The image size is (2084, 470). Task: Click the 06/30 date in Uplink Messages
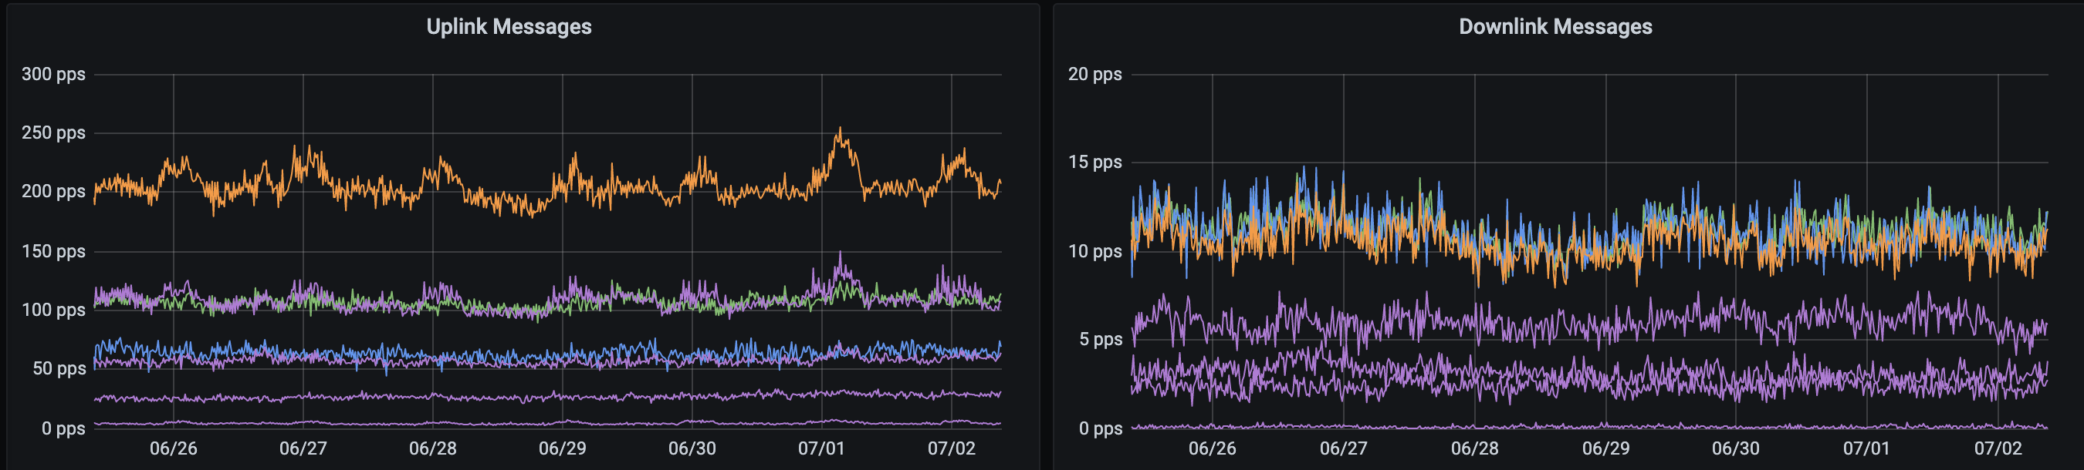[x=692, y=449]
